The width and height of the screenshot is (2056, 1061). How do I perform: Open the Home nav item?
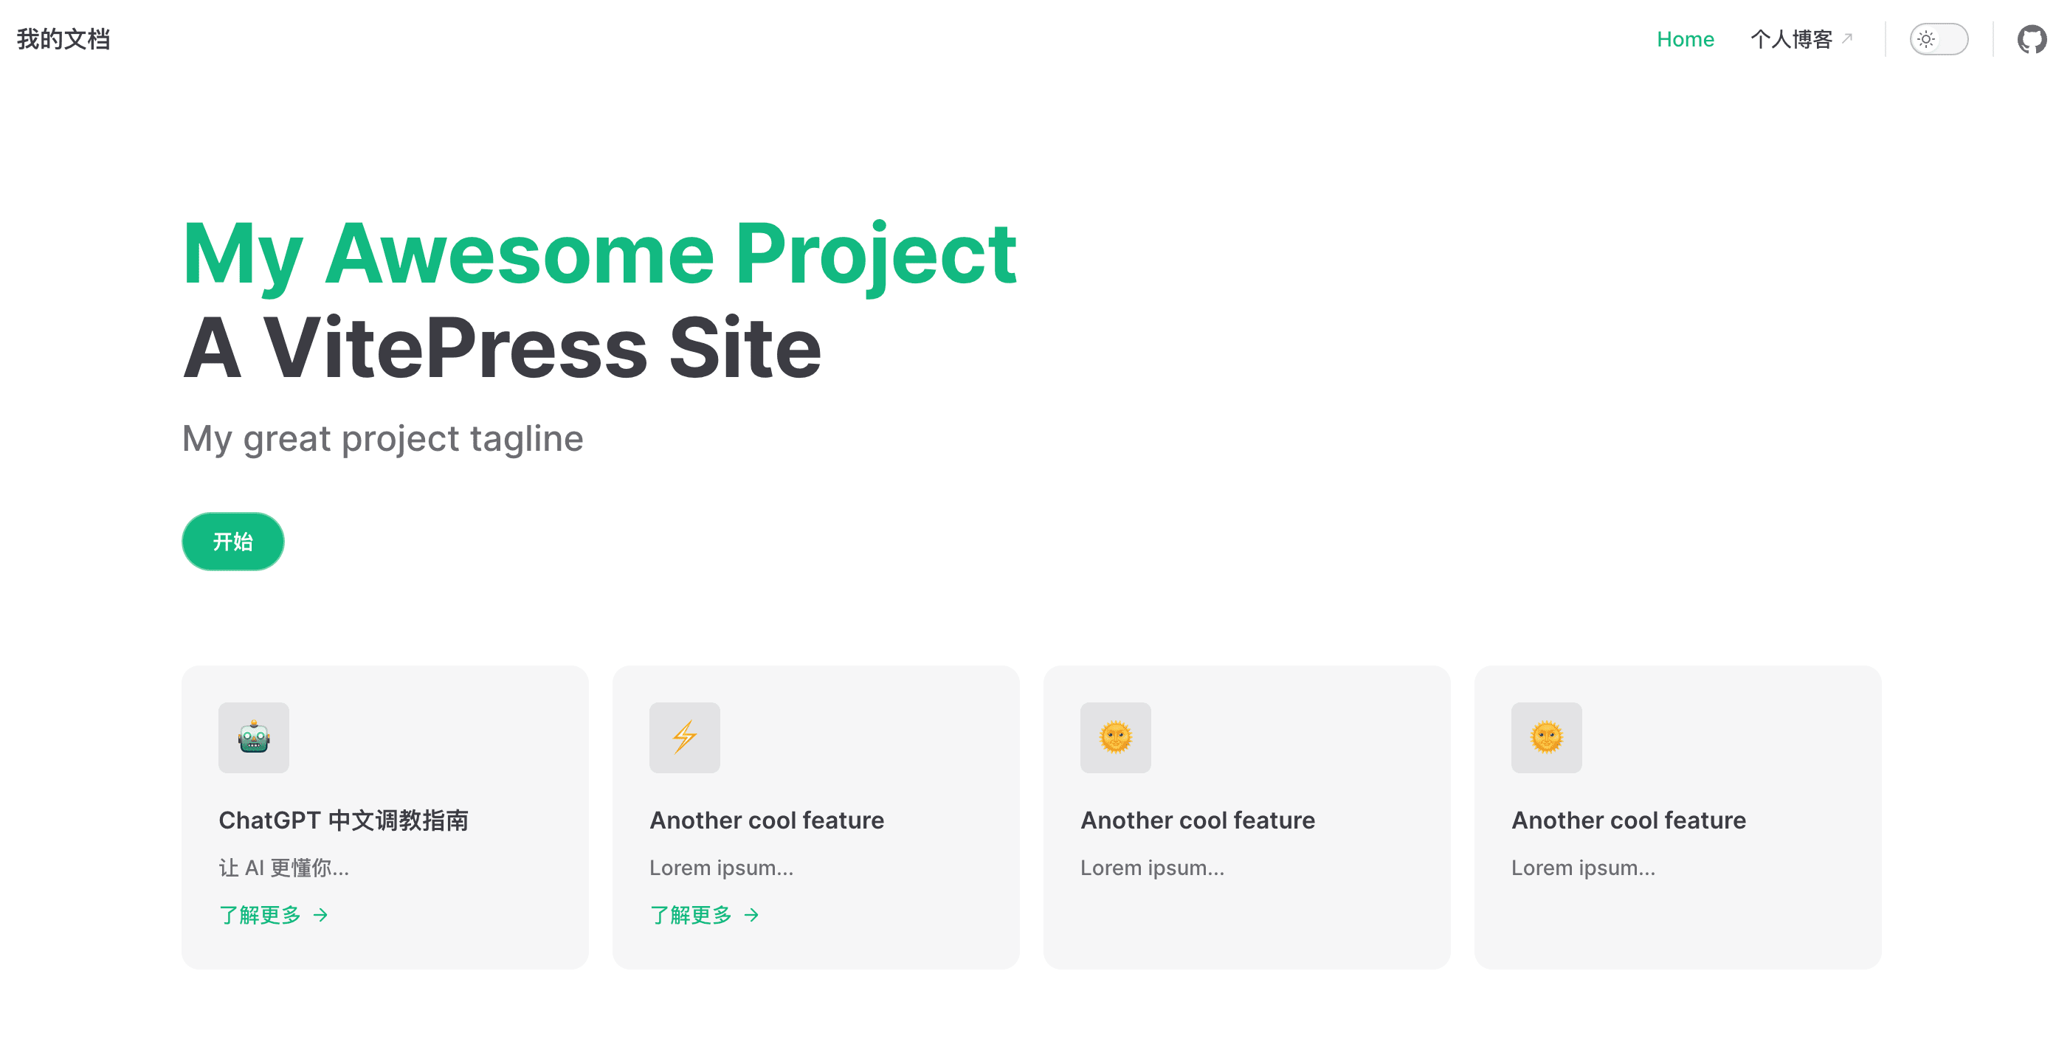[1685, 39]
